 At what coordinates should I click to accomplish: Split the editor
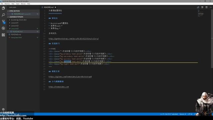[x=206, y=7]
